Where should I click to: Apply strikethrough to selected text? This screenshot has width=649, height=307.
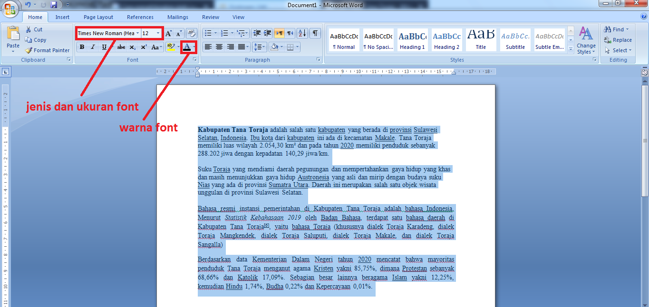pos(121,47)
